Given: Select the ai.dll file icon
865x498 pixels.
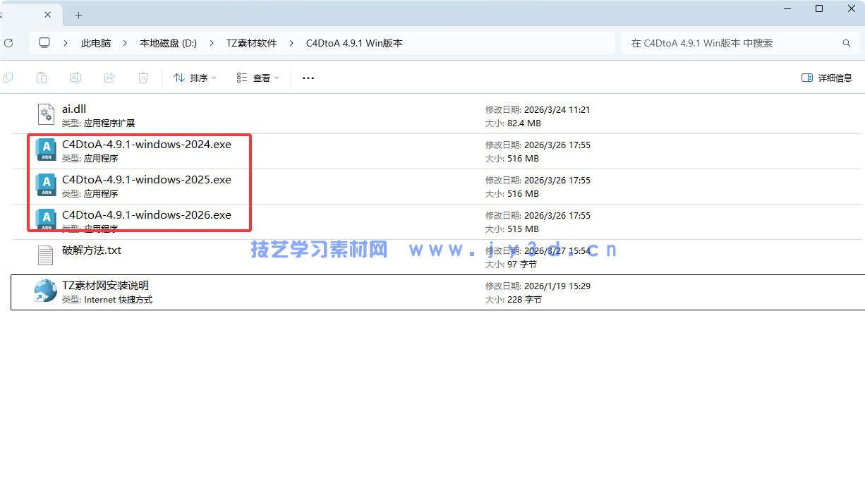Looking at the screenshot, I should [46, 115].
